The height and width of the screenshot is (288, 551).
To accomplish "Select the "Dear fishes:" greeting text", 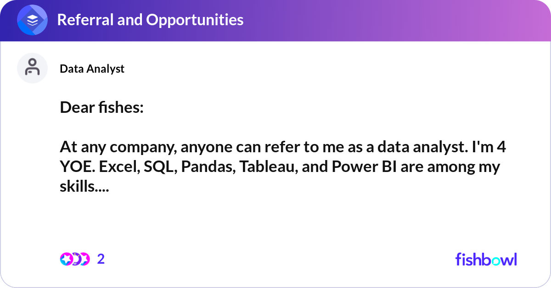I will [101, 108].
